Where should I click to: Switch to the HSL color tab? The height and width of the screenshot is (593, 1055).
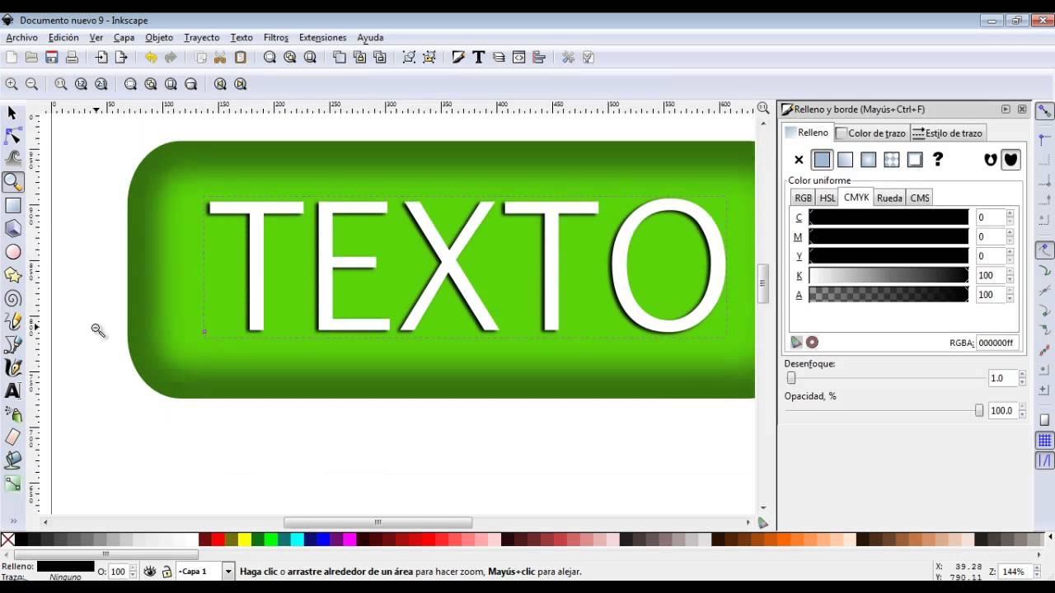pos(827,198)
